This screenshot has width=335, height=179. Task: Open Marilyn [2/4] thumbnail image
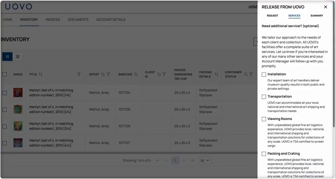(x=18, y=109)
